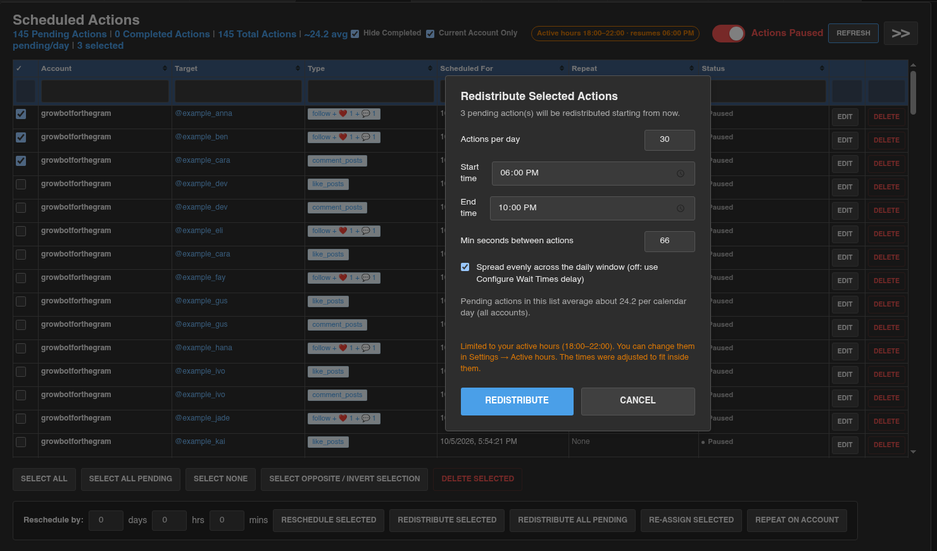937x551 pixels.
Task: Uncheck the Hide Completed checkbox
Action: click(355, 34)
